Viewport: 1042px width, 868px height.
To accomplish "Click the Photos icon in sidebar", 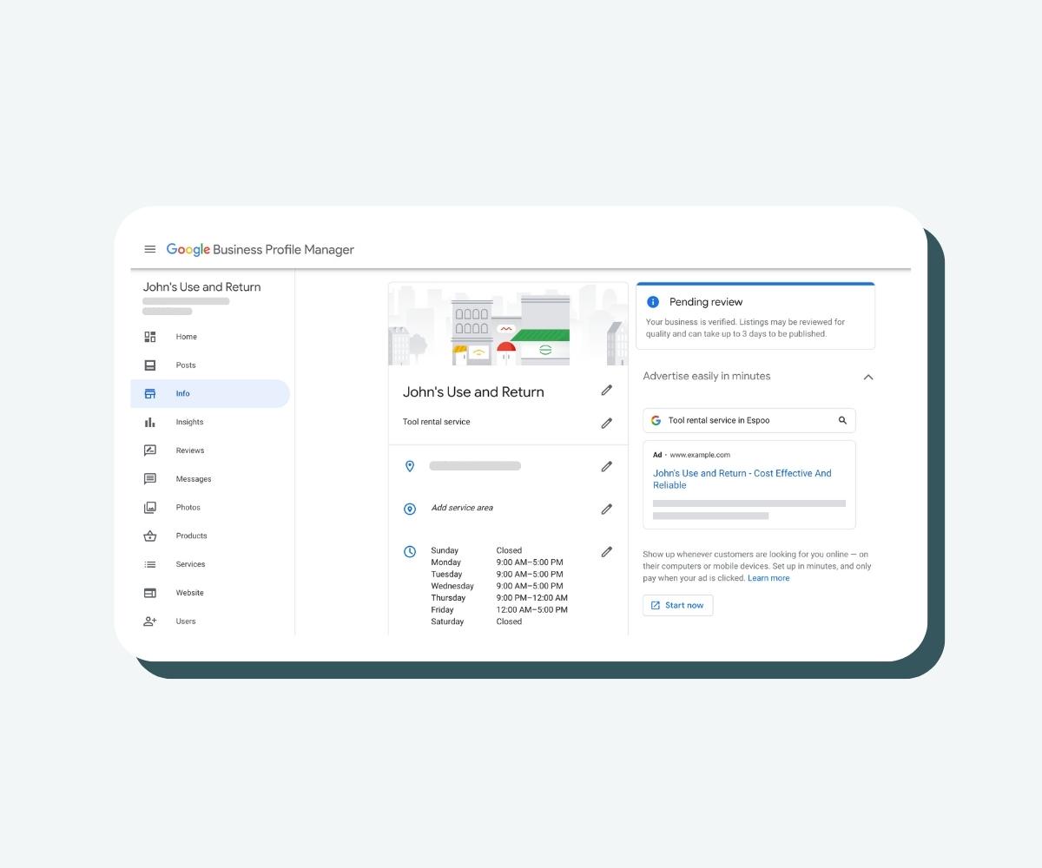I will click(150, 507).
